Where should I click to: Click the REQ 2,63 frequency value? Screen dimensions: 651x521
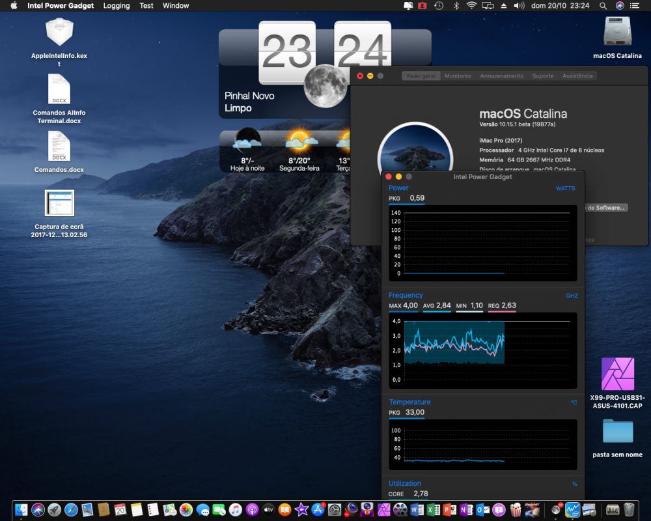[x=502, y=306]
